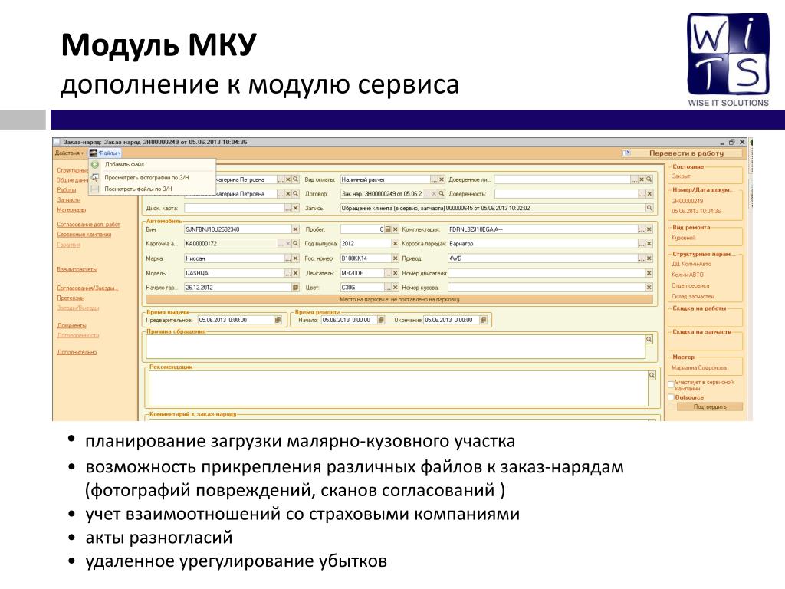785x589 pixels.
Task: Open the Работы link
Action: tap(66, 190)
